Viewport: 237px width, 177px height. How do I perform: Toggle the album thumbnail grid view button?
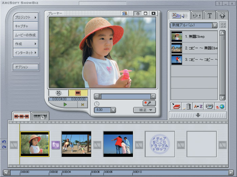point(223,25)
